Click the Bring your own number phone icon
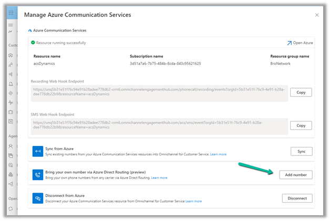The image size is (330, 221). tap(38, 175)
